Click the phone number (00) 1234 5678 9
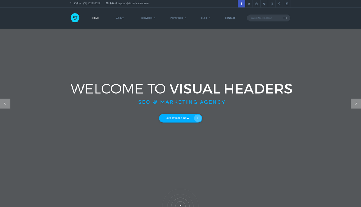 (92, 3)
